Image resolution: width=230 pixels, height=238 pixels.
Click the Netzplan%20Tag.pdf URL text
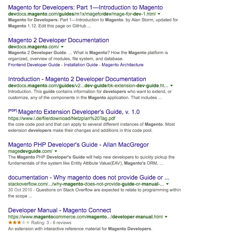pos(62,118)
